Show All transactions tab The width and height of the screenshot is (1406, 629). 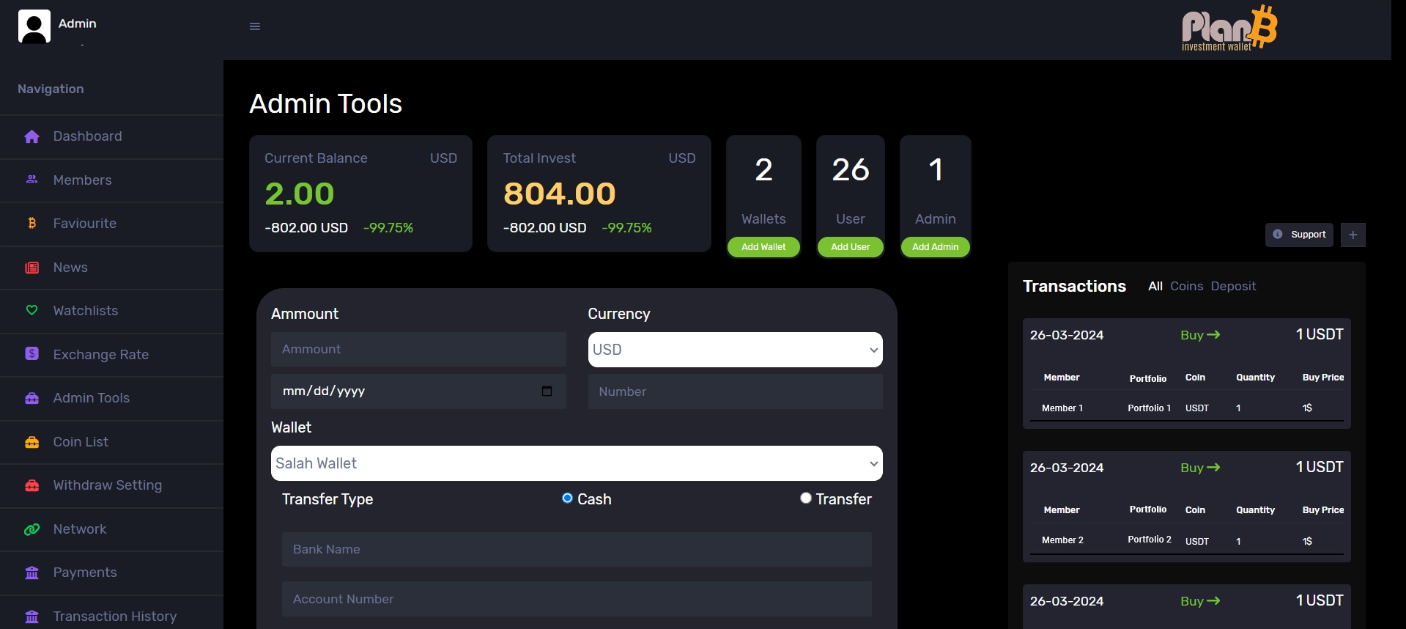[x=1155, y=286]
